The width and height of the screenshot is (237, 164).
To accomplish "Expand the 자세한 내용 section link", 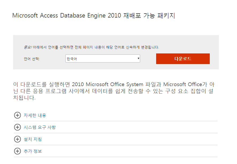I will click(35, 115).
